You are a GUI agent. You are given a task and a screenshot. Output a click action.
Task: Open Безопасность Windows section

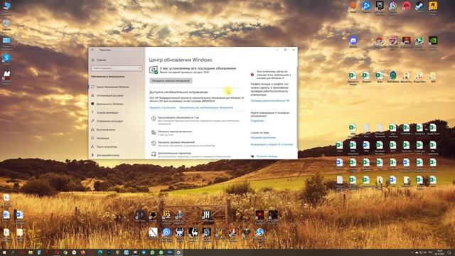coord(109,104)
